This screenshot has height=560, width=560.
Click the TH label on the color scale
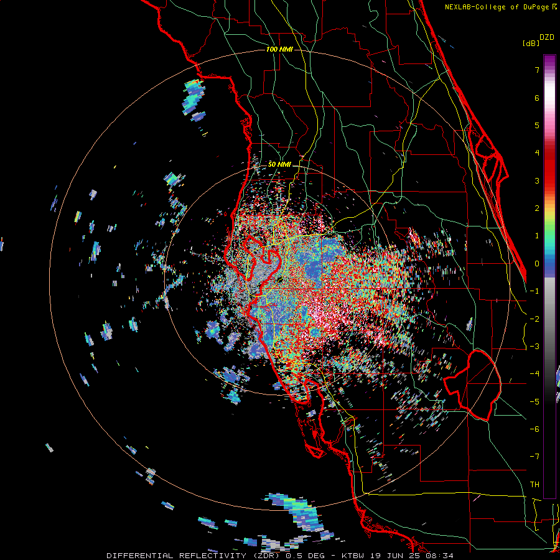coord(534,484)
